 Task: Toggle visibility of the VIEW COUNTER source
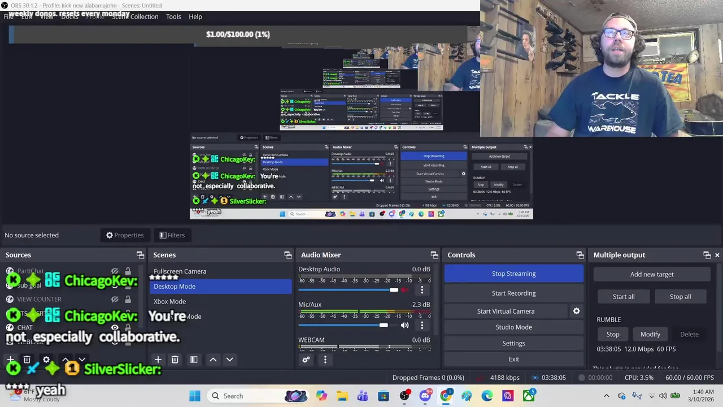tap(115, 299)
